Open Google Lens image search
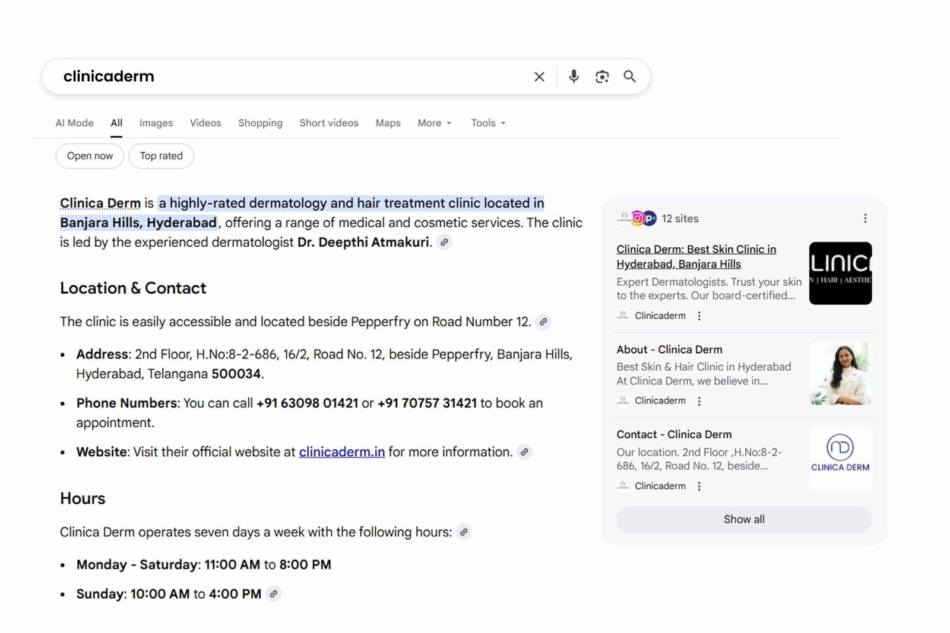This screenshot has height=633, width=950. (601, 77)
